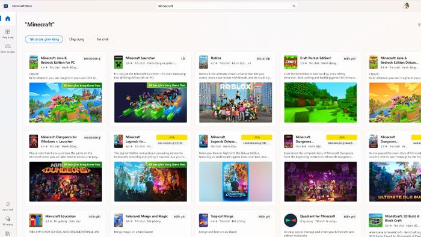Click the Quadrant for Minecraft round icon
This screenshot has width=421, height=237.
click(x=290, y=220)
